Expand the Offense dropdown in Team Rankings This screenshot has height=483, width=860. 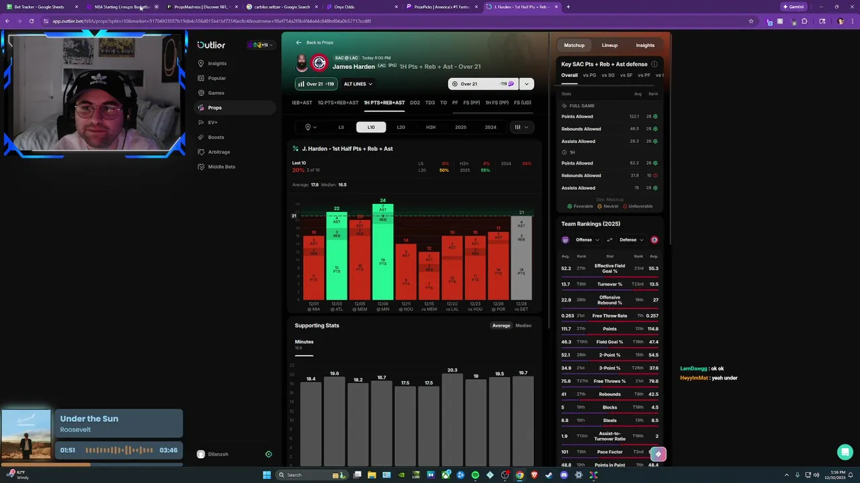(587, 239)
